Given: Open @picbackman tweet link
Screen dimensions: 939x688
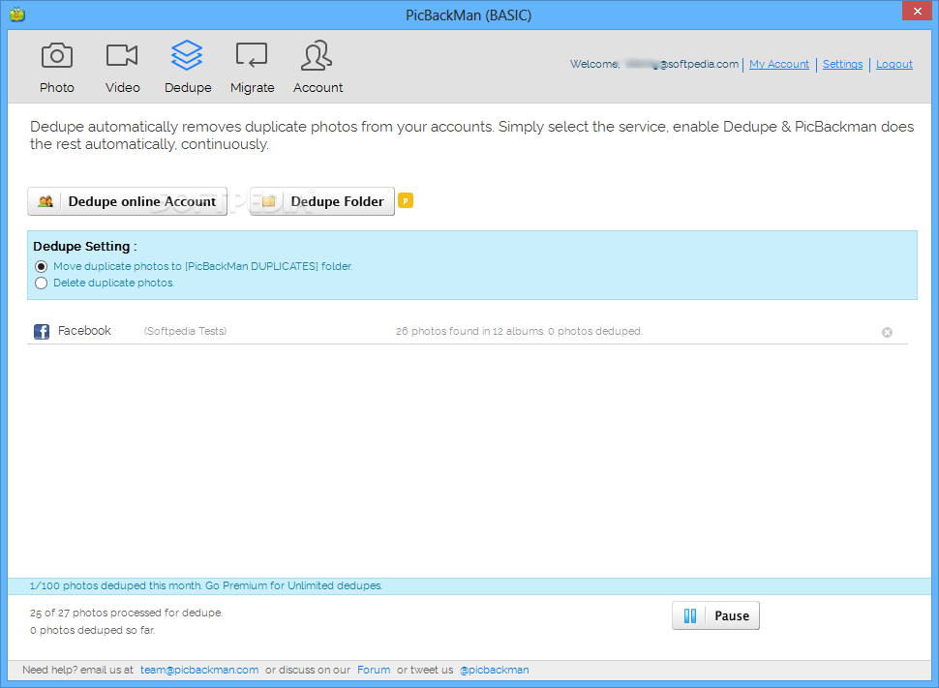Looking at the screenshot, I should click(x=494, y=670).
